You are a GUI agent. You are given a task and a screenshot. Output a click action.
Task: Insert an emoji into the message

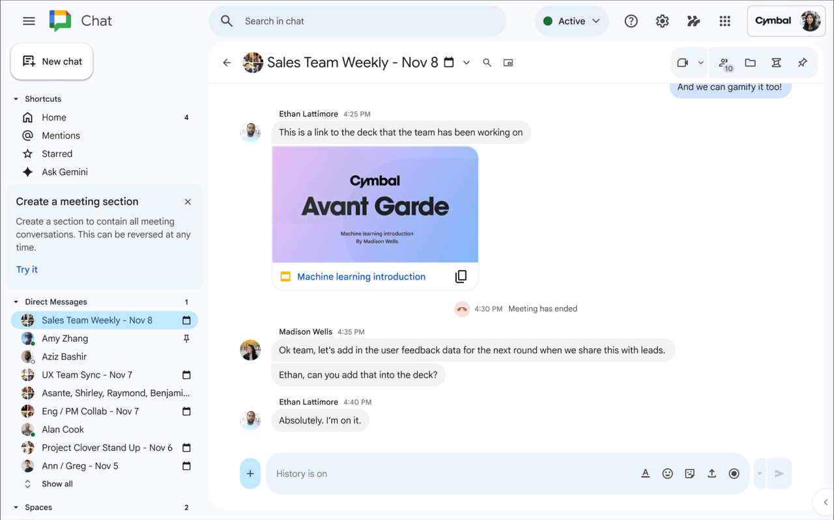click(667, 473)
